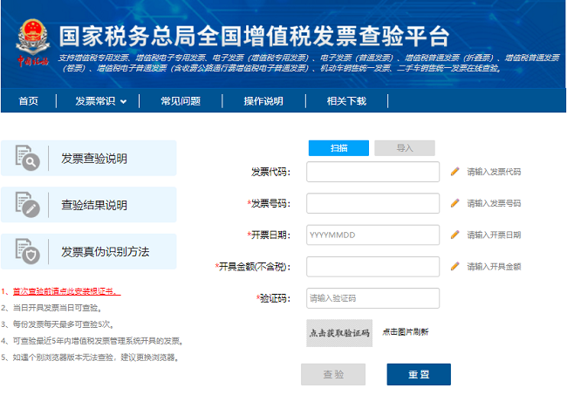Click pencil icon next to 请输入开具金额
Image resolution: width=567 pixels, height=395 pixels.
(x=454, y=266)
